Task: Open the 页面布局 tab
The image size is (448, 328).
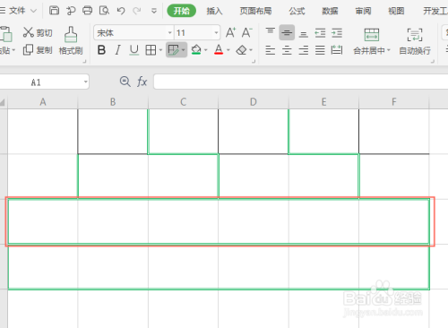Action: click(x=255, y=11)
